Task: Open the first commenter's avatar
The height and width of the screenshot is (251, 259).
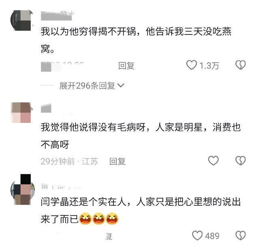Action: click(x=21, y=20)
